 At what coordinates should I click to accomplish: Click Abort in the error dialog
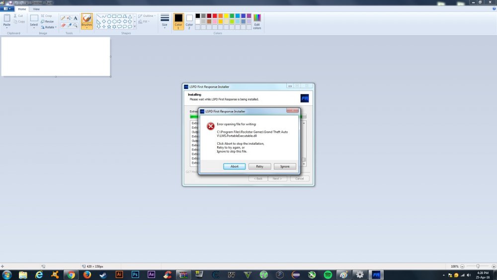[x=234, y=167]
